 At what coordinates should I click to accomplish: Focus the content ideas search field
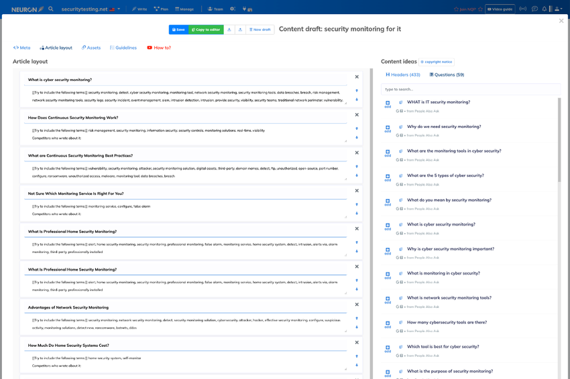(470, 89)
